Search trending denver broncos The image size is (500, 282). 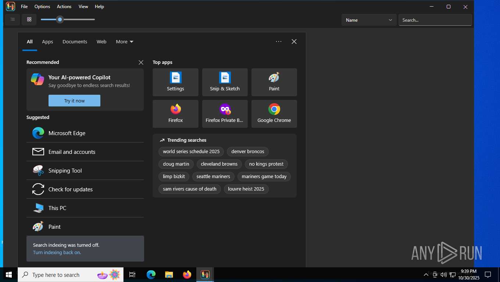248,151
